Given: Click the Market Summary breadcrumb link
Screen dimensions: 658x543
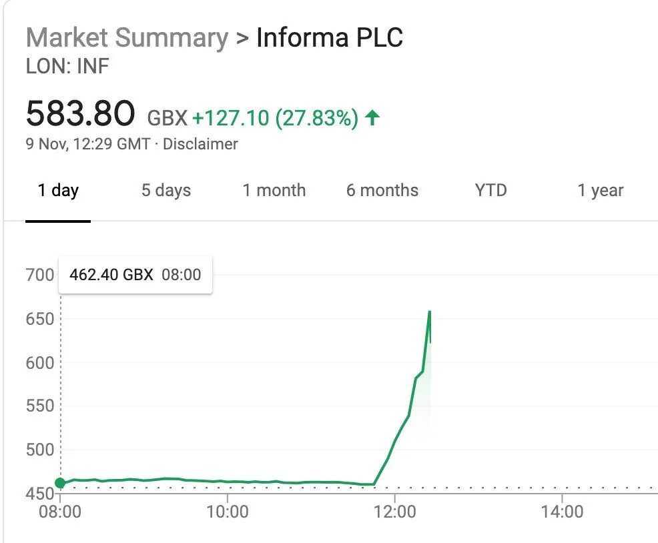Looking at the screenshot, I should pos(127,38).
